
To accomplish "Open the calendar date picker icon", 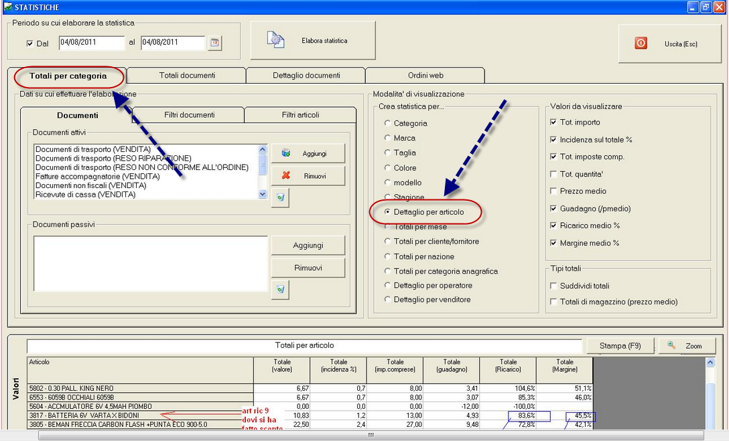I will 214,43.
